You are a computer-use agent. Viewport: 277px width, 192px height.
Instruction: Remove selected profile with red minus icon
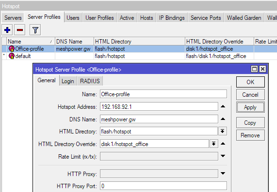[x=20, y=30]
